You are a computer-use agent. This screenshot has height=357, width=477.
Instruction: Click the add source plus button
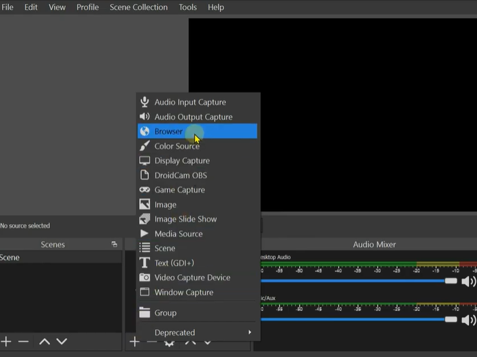pyautogui.click(x=134, y=342)
